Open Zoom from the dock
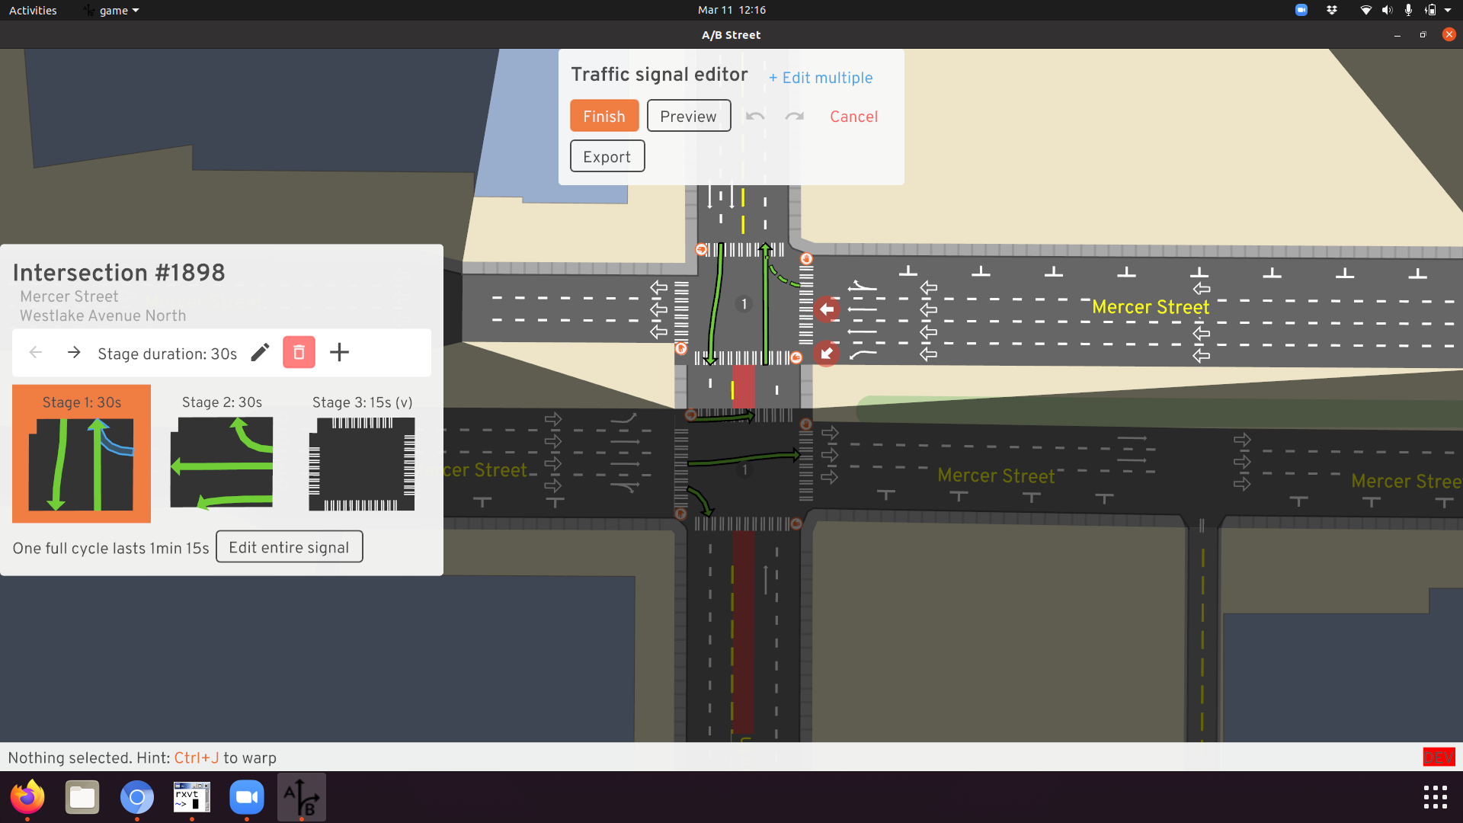The height and width of the screenshot is (823, 1463). pyautogui.click(x=247, y=797)
